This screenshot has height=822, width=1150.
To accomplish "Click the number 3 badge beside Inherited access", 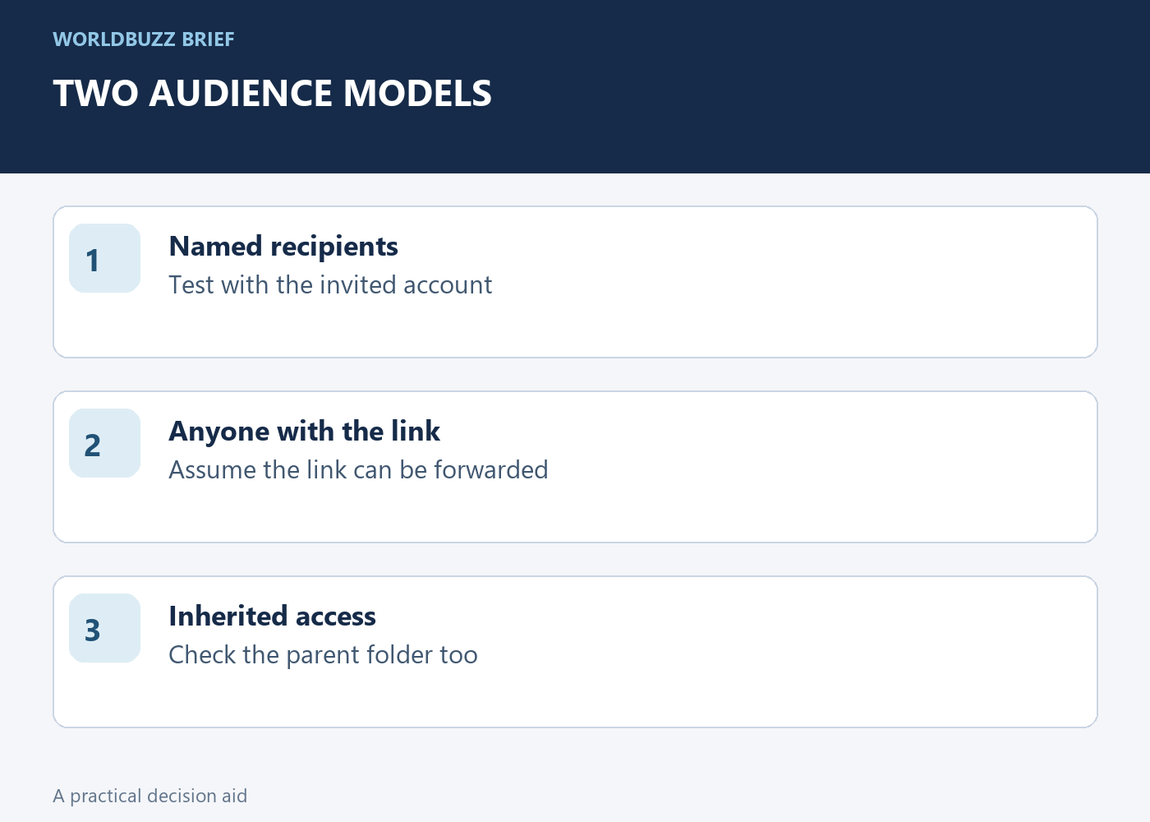I will click(x=105, y=628).
